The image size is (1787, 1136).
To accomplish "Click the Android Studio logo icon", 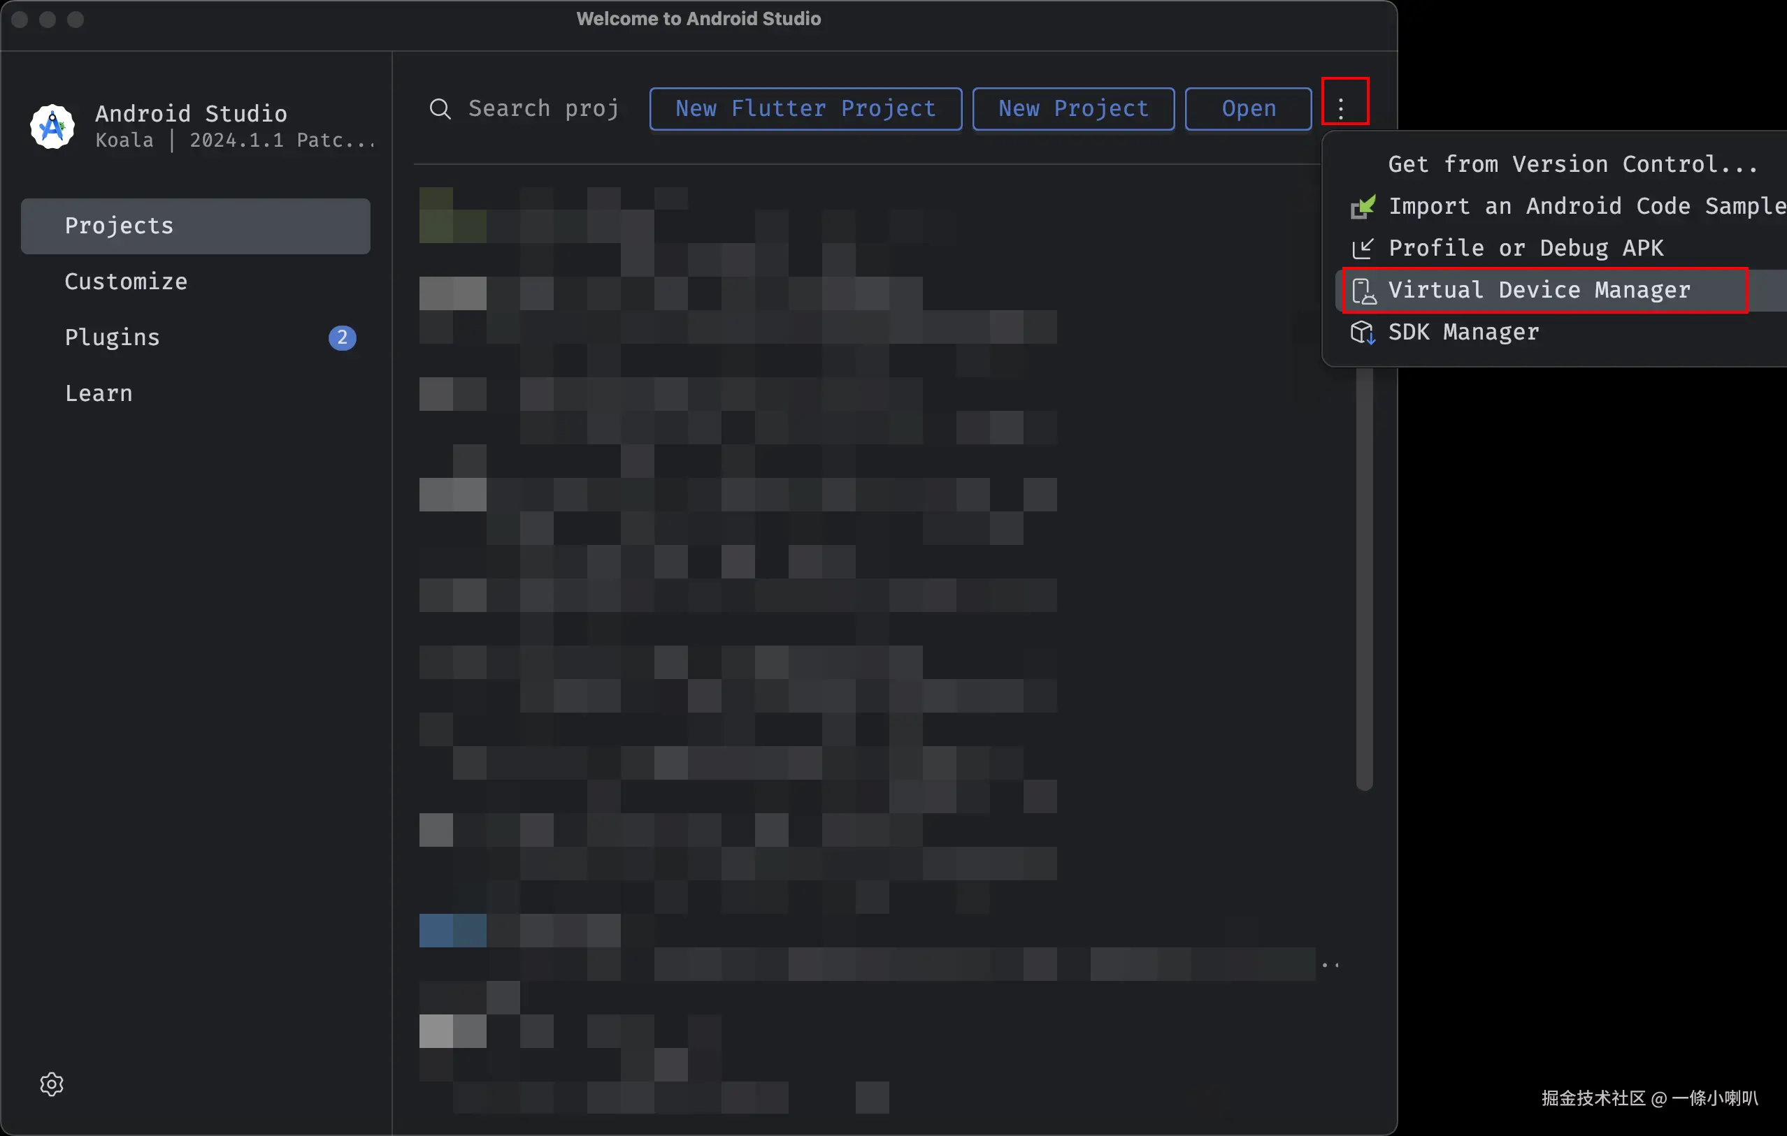I will [x=52, y=126].
